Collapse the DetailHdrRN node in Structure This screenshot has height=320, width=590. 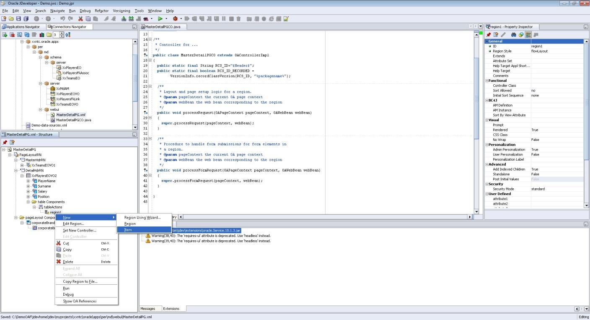(x=16, y=170)
